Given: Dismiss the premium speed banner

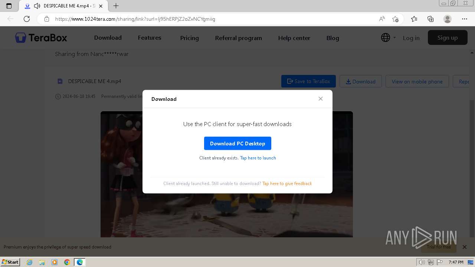Looking at the screenshot, I should (465, 247).
